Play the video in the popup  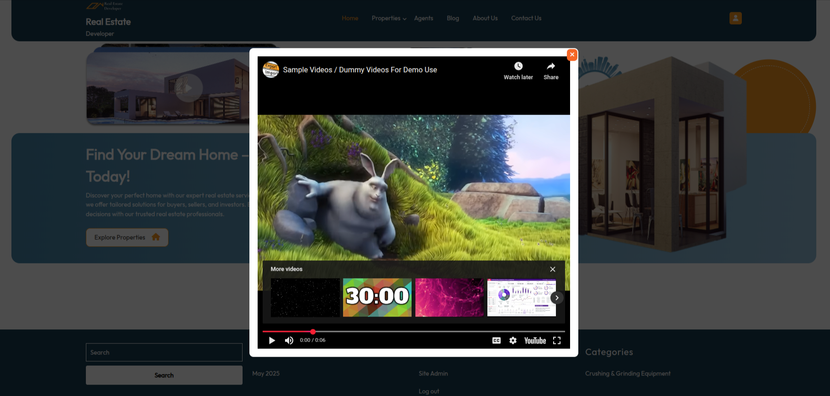click(x=272, y=340)
